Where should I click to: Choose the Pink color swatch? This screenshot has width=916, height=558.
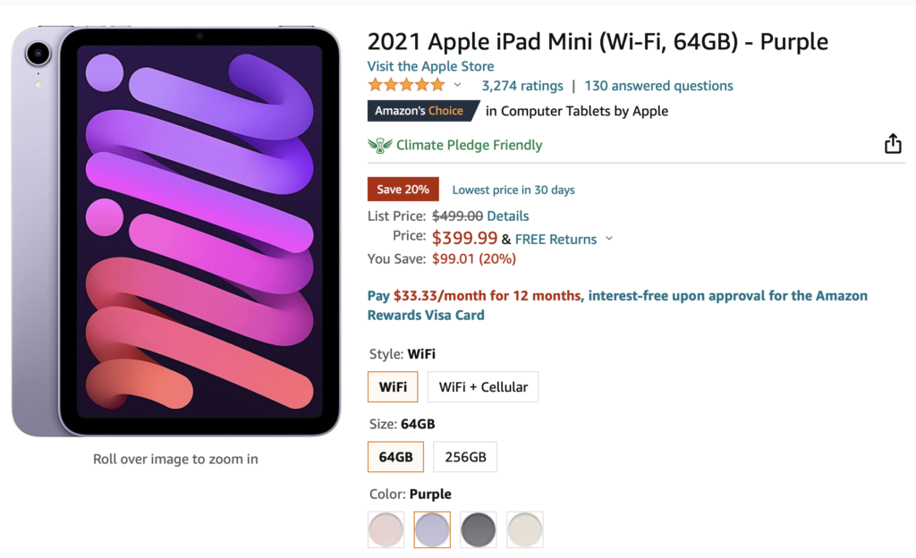pyautogui.click(x=386, y=529)
